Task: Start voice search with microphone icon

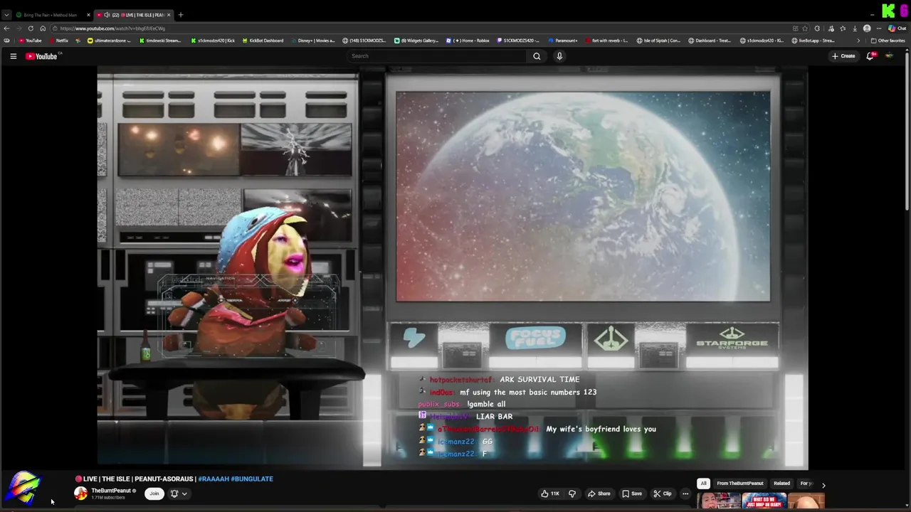Action: (559, 56)
